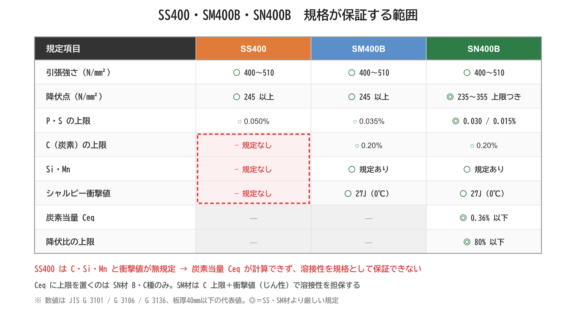Click the 80% 以下 yield ratio cell
Image resolution: width=576 pixels, height=334 pixels.
(484, 242)
